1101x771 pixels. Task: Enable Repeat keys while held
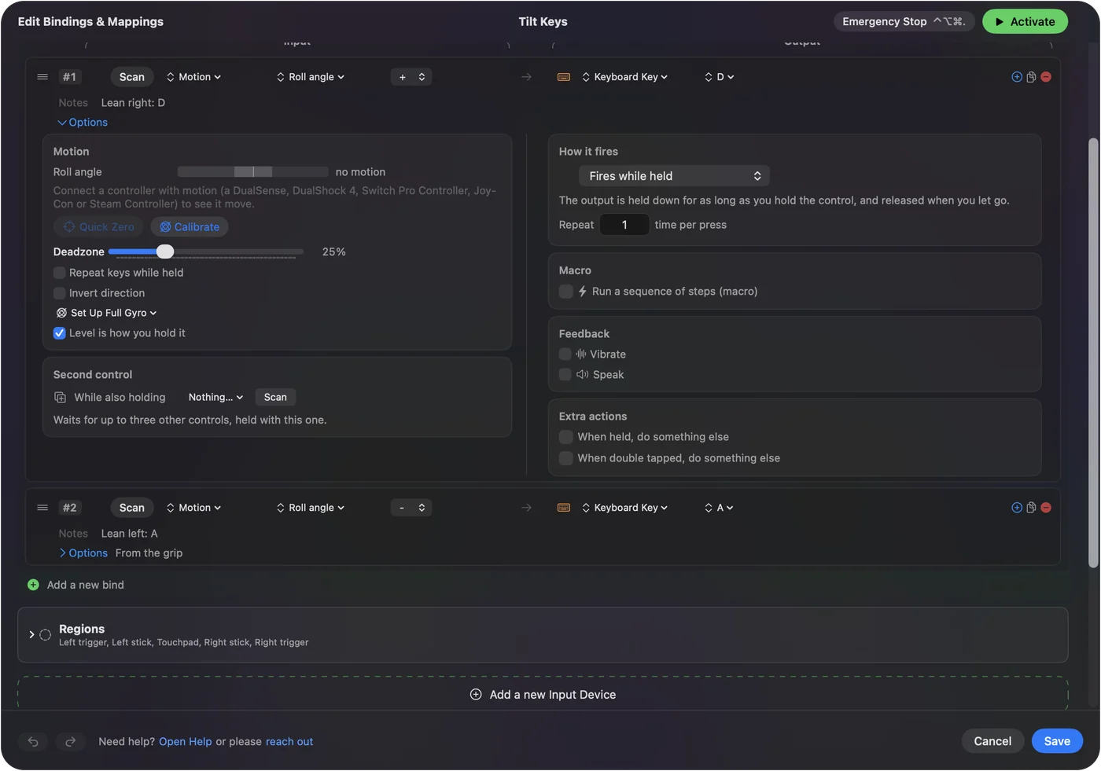(x=60, y=273)
